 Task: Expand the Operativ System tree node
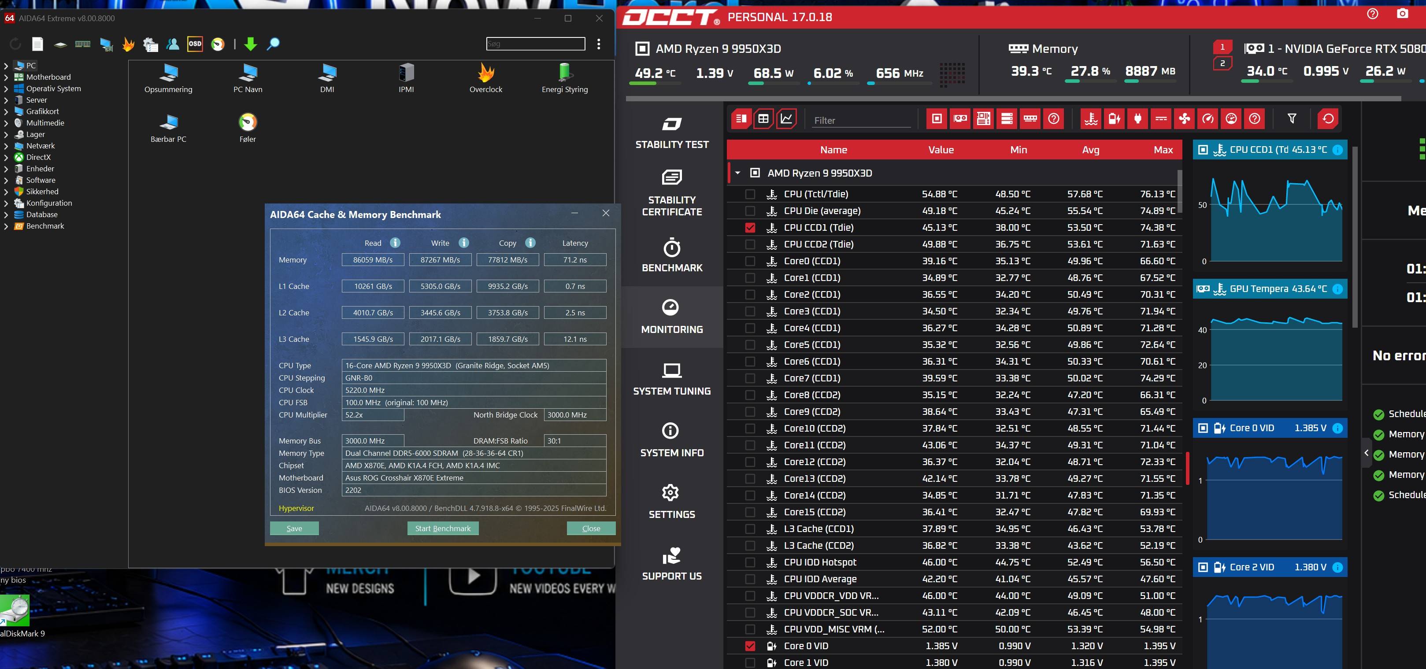pos(6,89)
